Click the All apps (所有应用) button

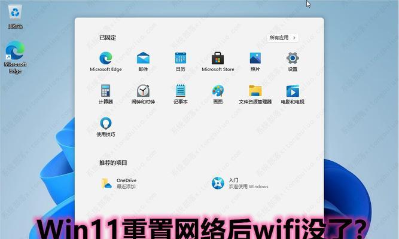[x=282, y=38]
